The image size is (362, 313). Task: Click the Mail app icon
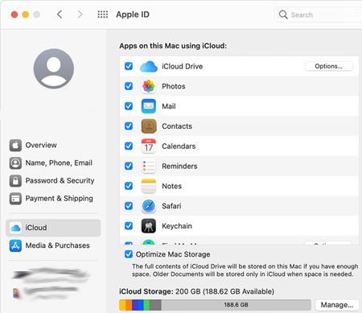click(149, 106)
